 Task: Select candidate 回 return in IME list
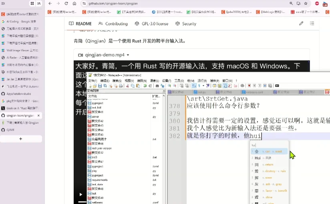coord(269,164)
